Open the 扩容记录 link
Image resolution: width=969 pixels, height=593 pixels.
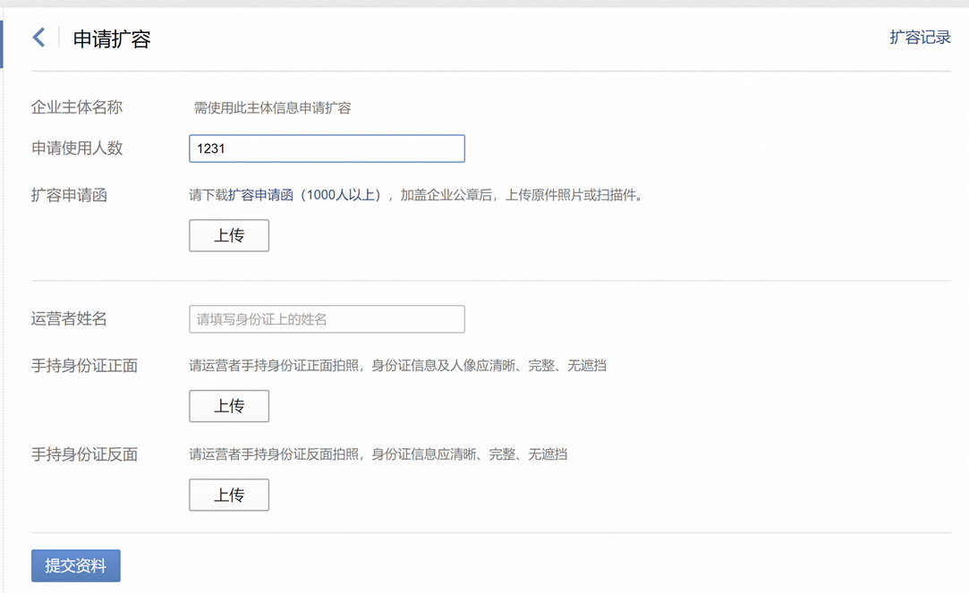[920, 38]
